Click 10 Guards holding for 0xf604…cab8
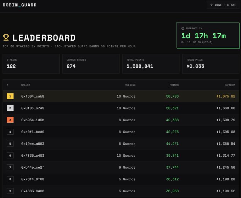Image resolution: width=241 pixels, height=198 pixels. point(126,96)
